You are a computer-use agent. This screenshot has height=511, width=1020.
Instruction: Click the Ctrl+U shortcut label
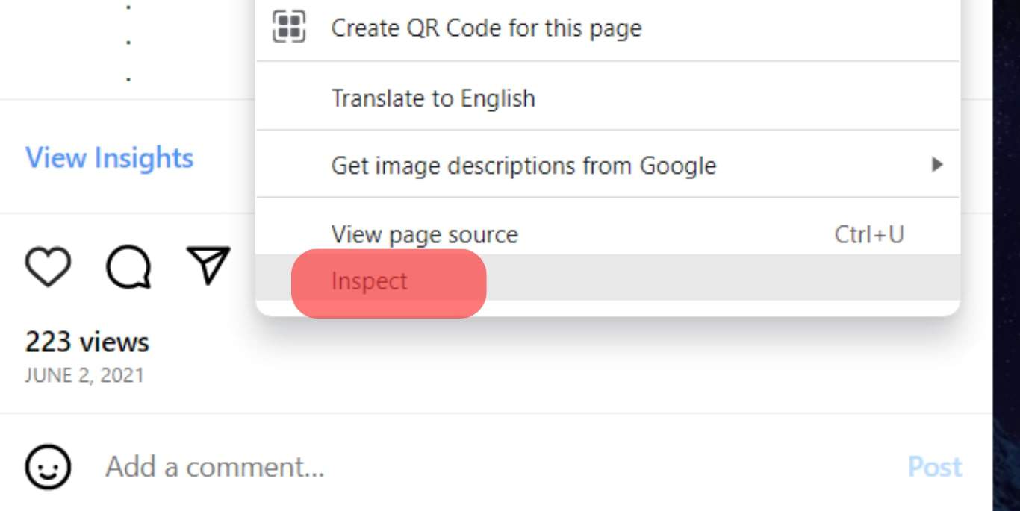pos(868,234)
